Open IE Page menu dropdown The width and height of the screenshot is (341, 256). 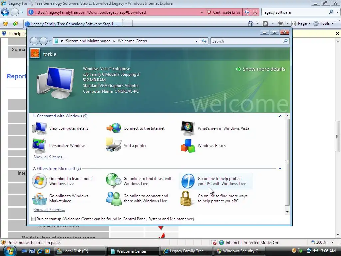[x=310, y=23]
